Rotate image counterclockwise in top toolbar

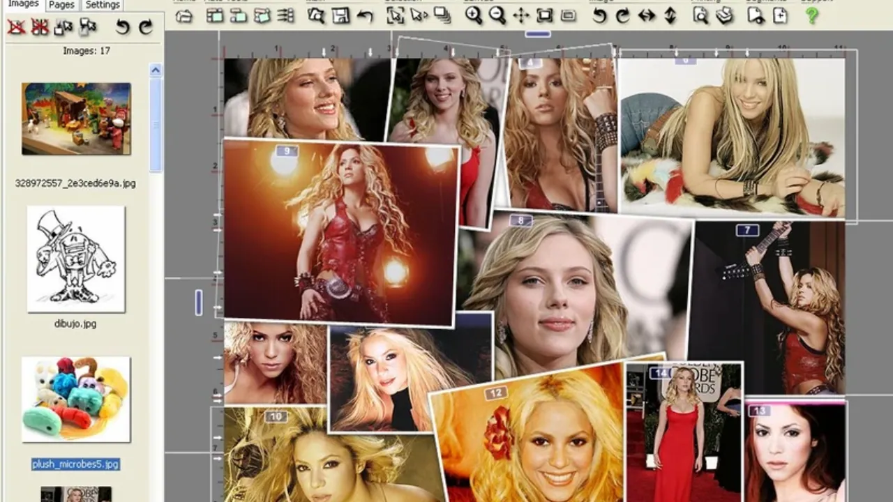click(x=599, y=15)
